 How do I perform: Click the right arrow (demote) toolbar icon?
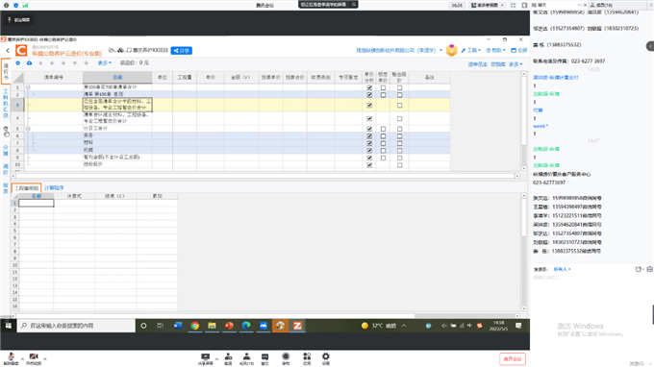click(63, 62)
